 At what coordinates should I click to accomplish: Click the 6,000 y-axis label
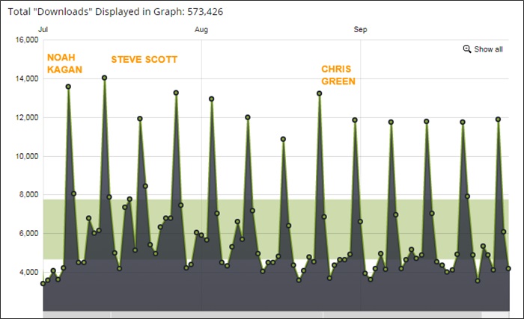[28, 234]
